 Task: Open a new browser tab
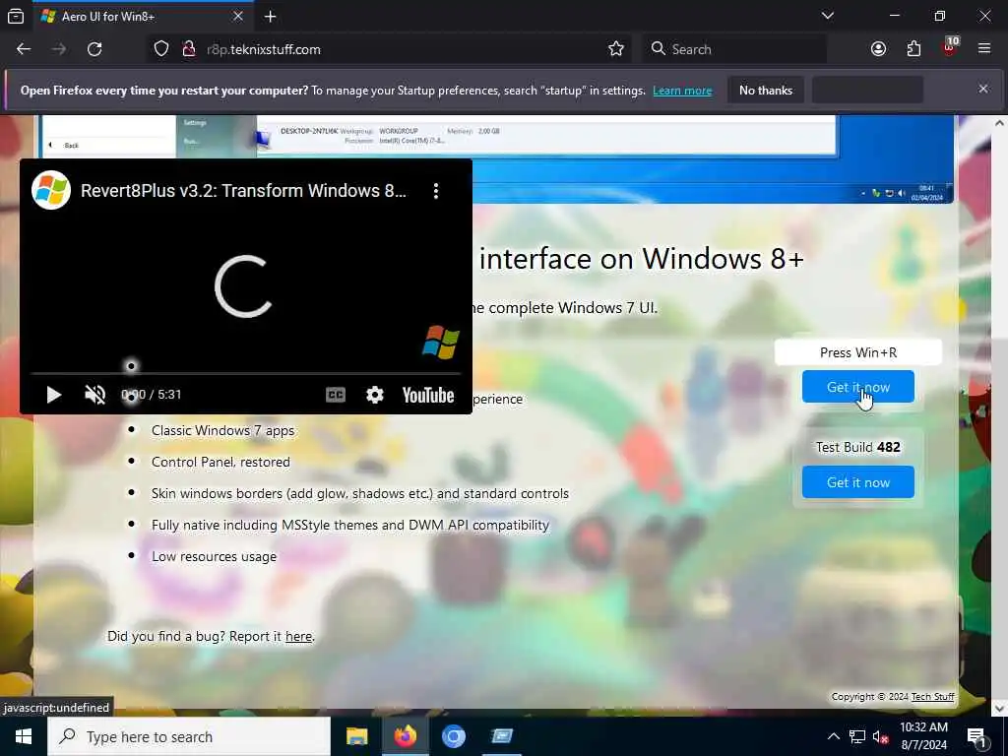(271, 16)
